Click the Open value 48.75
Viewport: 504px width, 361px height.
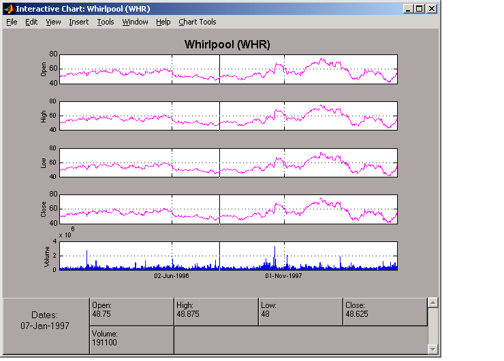tap(101, 314)
